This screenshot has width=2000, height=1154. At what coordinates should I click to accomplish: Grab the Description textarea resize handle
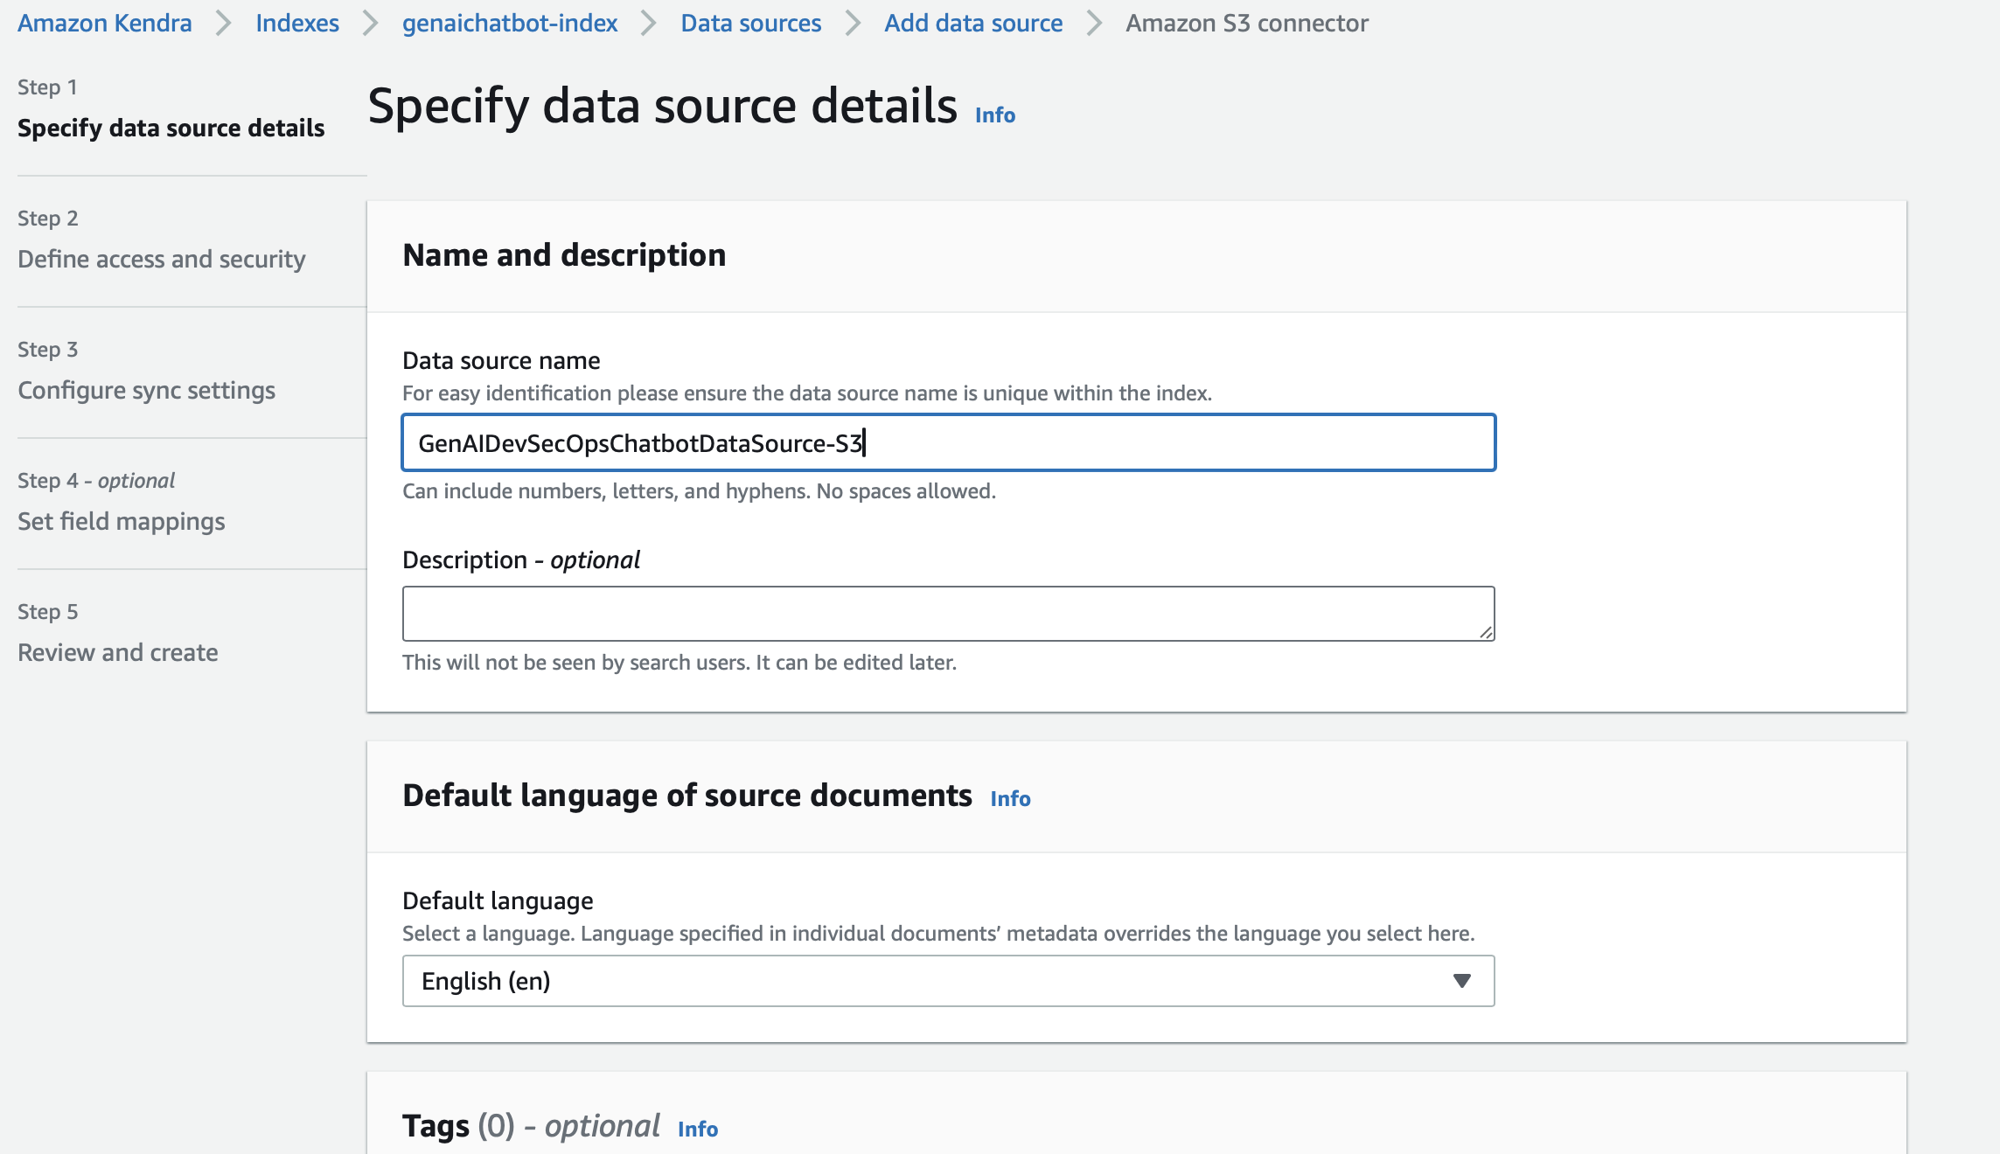click(x=1486, y=632)
